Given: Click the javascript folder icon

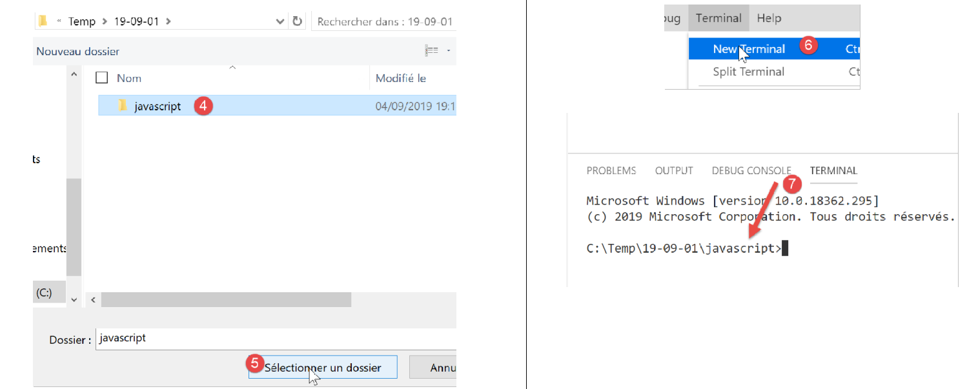Looking at the screenshot, I should tap(123, 106).
